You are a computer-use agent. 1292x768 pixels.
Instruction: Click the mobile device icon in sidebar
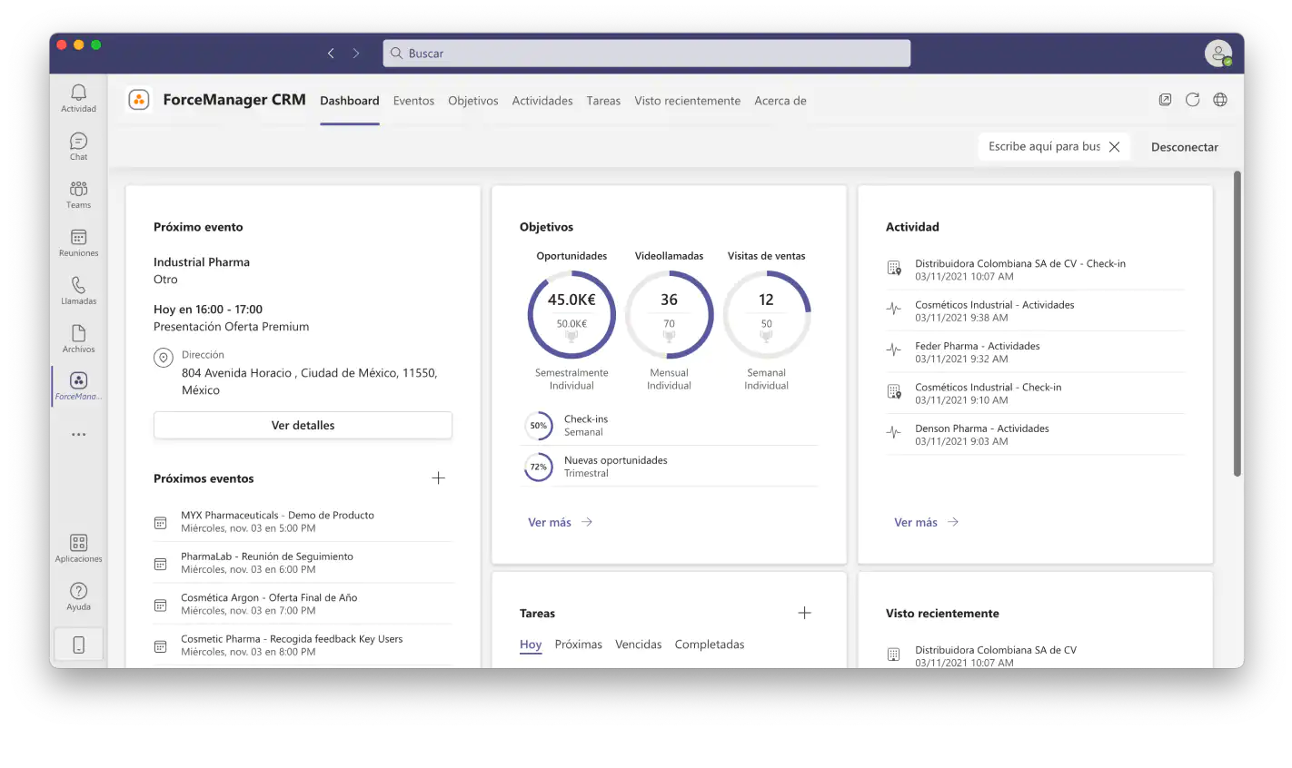point(79,645)
